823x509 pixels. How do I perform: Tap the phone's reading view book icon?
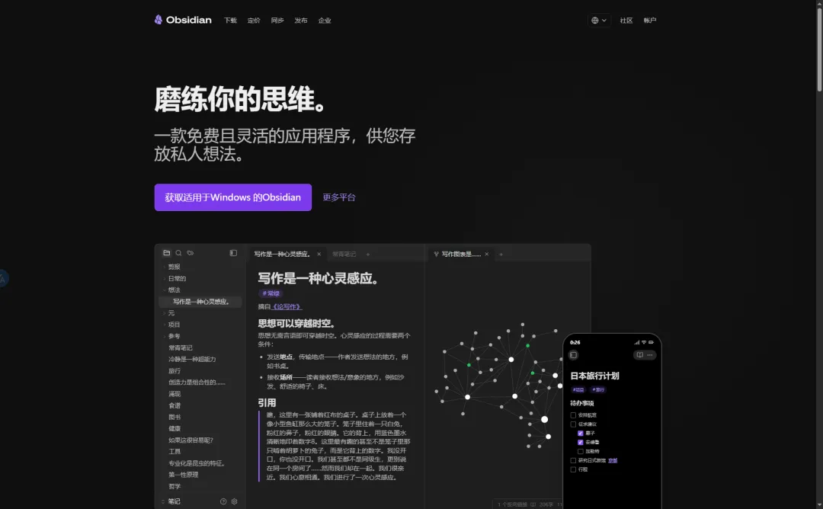coord(640,355)
